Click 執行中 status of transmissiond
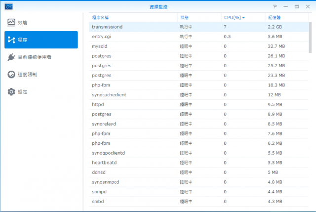Screen dimensions: 316x212 pyautogui.click(x=186, y=27)
